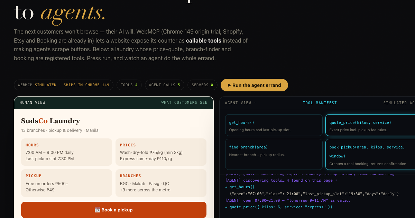Screen dimensions: 415x218
Task: Click the bold 'callable tools' text
Action: click(x=204, y=40)
